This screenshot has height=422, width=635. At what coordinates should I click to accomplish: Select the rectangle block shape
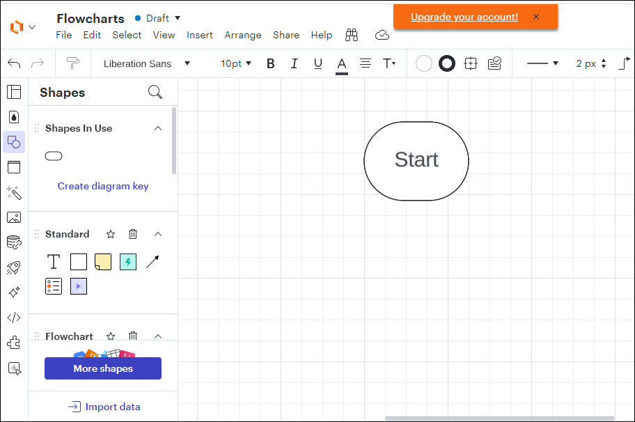(79, 262)
